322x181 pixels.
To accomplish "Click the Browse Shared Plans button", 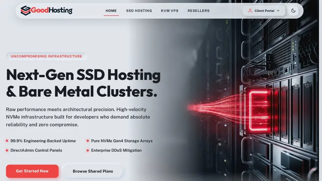I will click(x=93, y=171).
